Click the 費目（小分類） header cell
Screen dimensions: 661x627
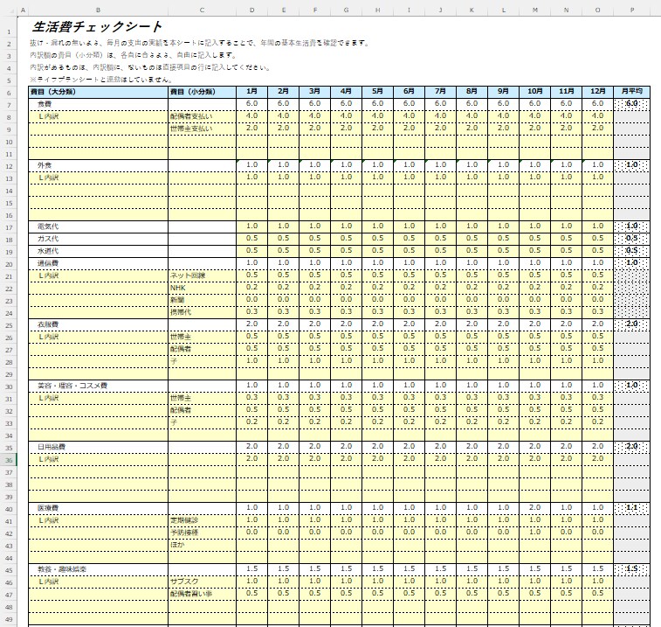click(202, 92)
